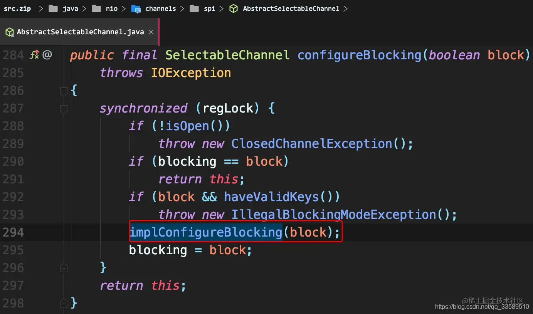Select the AbstractSelectableChannel class breadcrumb
Screen dimensions: 533x314
point(291,8)
